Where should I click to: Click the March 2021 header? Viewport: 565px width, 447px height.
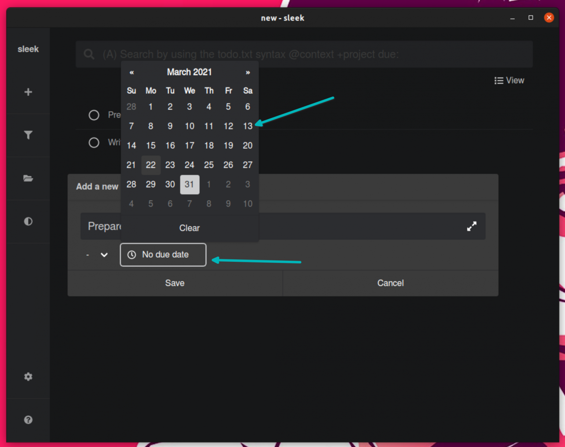click(x=189, y=72)
